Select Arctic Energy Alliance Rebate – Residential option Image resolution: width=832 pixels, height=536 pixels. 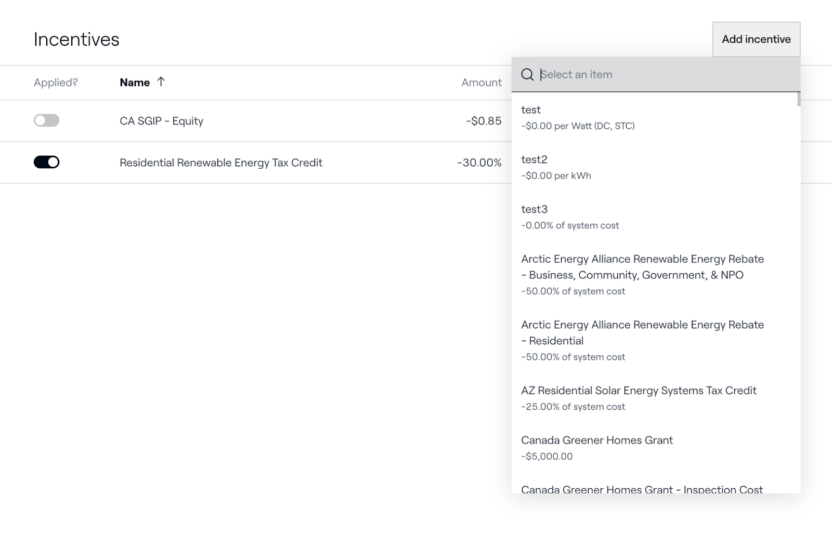pos(655,340)
